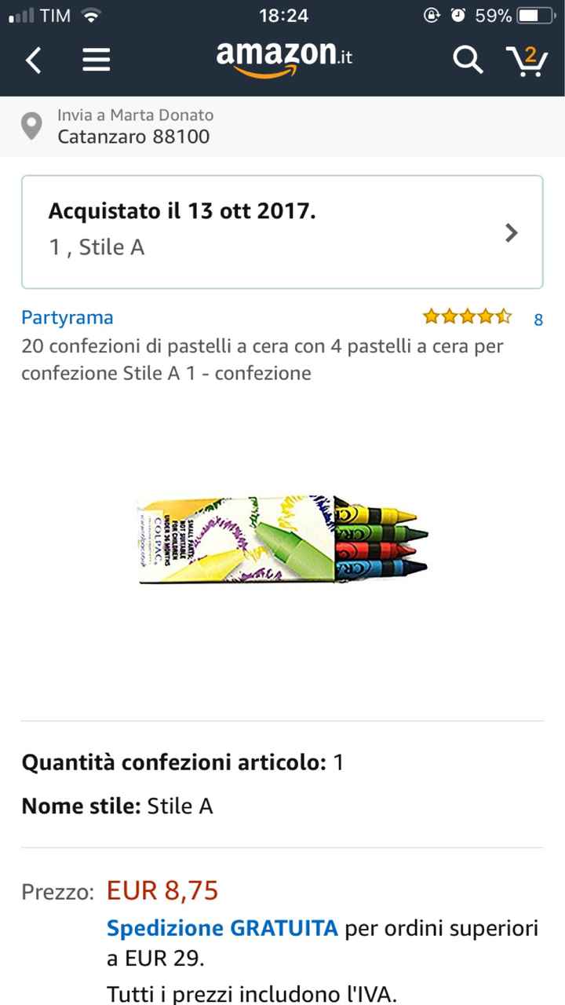Expand purchase details chevron arrow

[512, 232]
